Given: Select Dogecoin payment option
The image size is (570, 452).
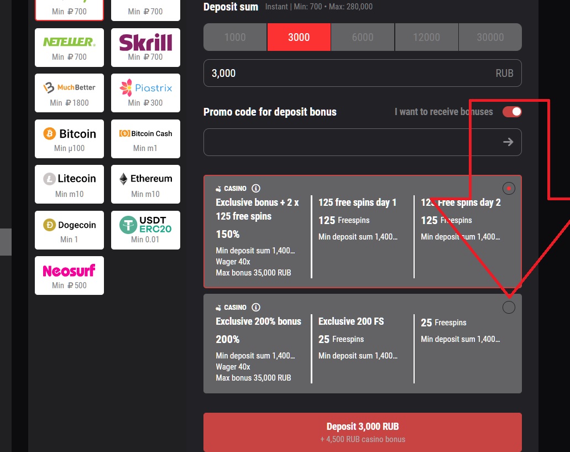Looking at the screenshot, I should point(69,230).
